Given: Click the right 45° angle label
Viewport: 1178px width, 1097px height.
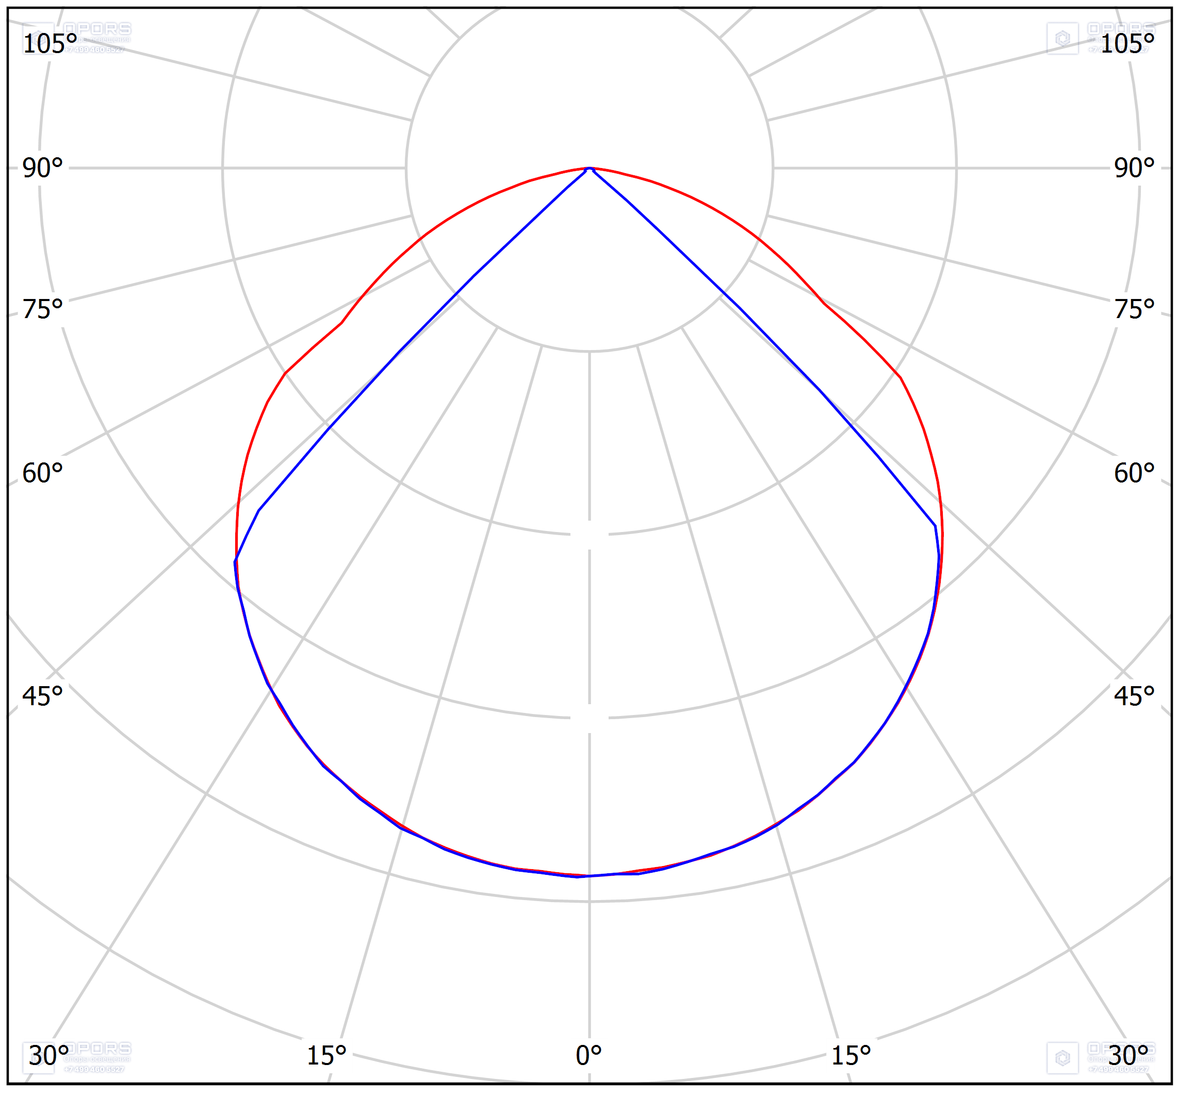Looking at the screenshot, I should [1134, 696].
